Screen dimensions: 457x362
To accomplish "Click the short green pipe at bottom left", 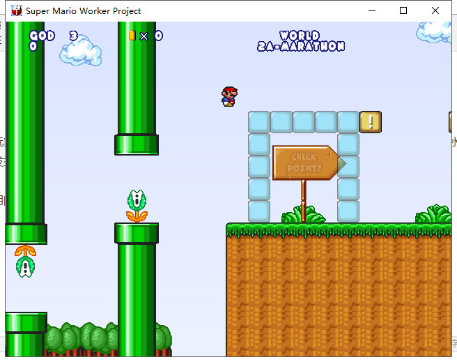I will (x=26, y=334).
